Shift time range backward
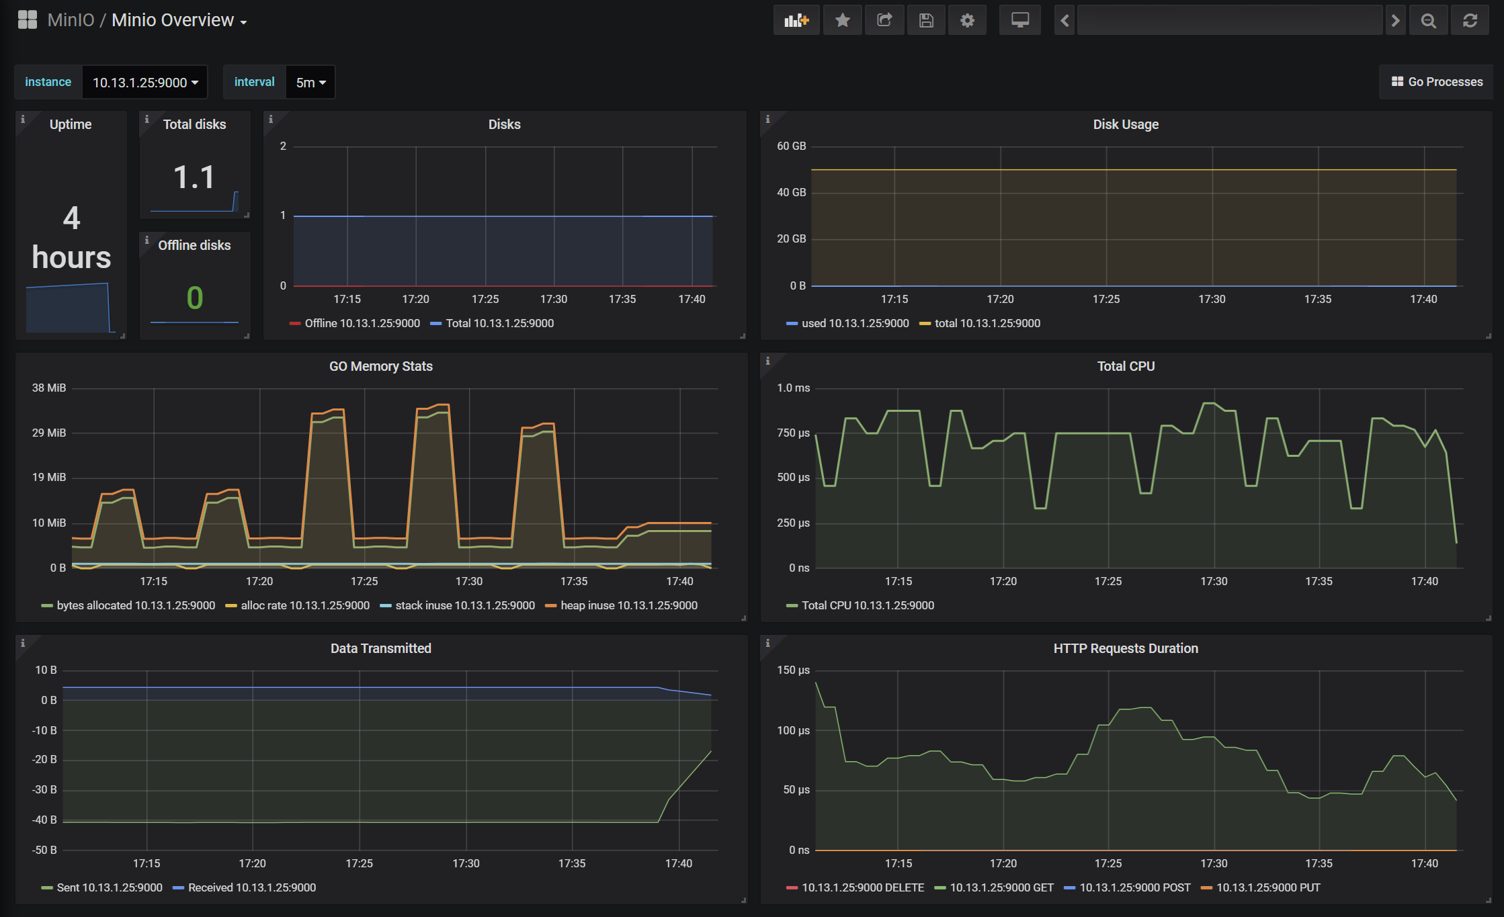The image size is (1504, 917). click(1064, 20)
